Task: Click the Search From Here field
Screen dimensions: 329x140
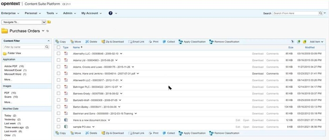Action: pos(295,13)
